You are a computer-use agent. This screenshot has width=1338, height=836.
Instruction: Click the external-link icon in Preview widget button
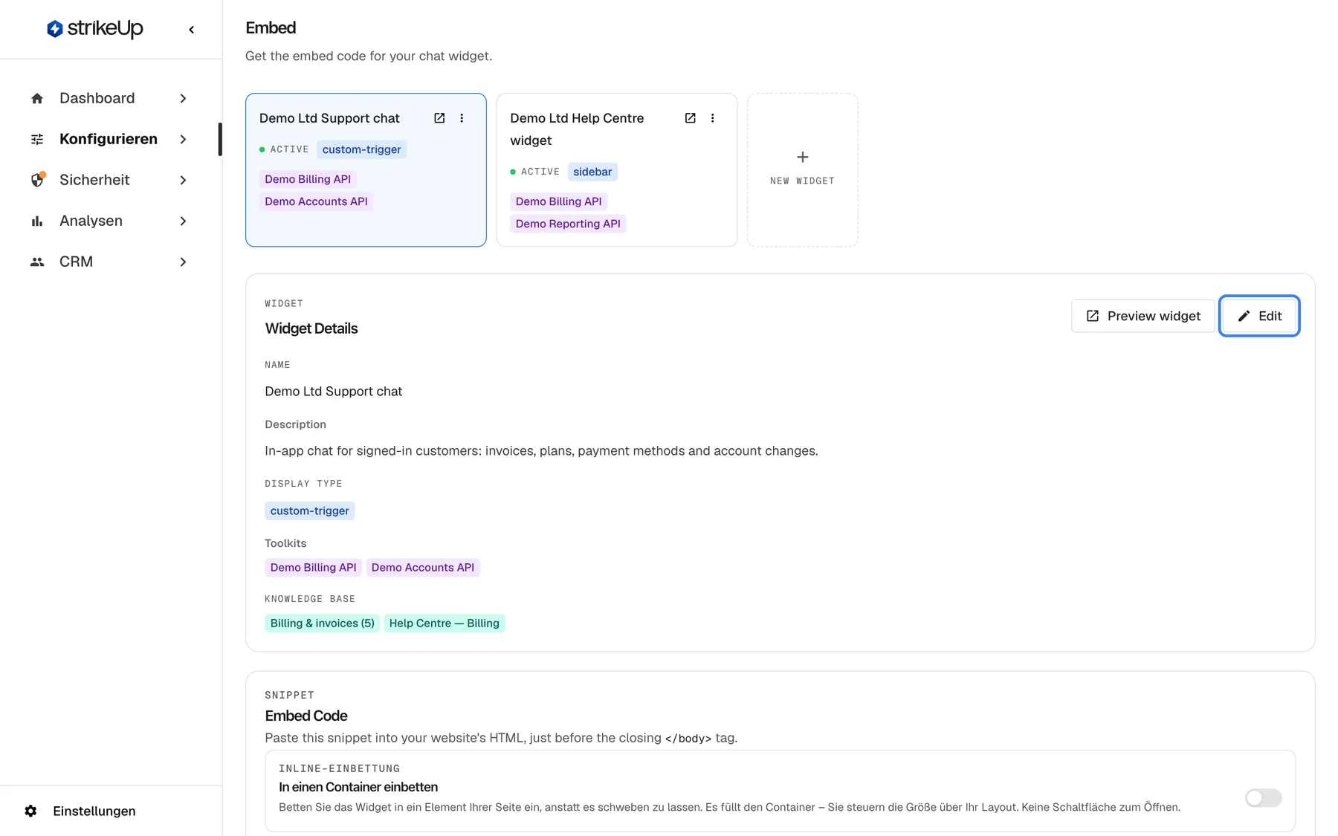[1093, 316]
